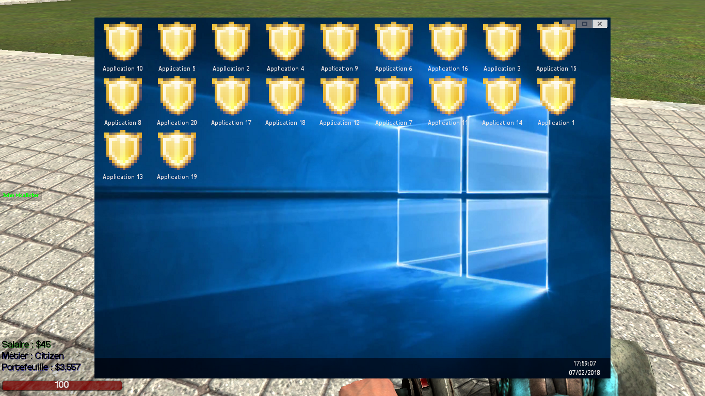Viewport: 705px width, 396px height.
Task: Close the virtual desktop window
Action: point(600,24)
